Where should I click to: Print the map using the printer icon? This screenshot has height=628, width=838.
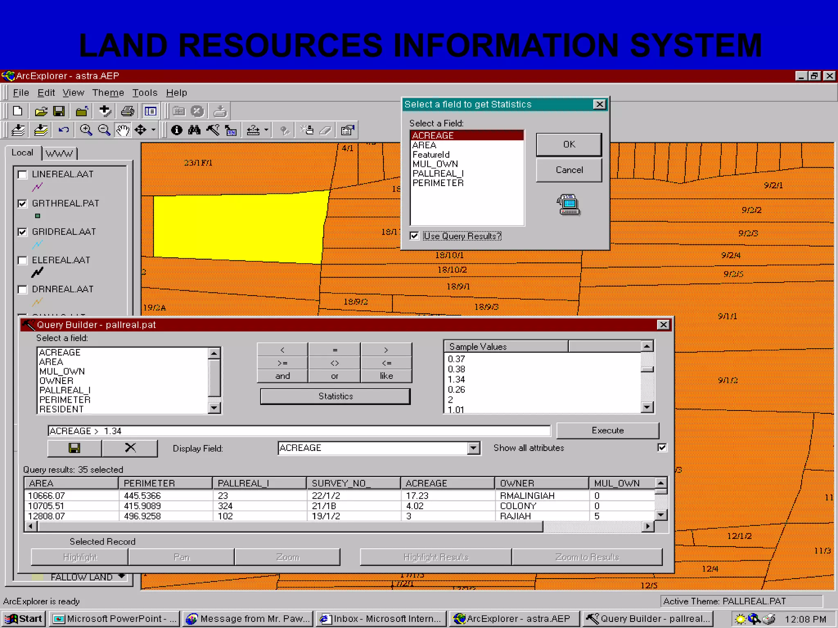point(128,111)
